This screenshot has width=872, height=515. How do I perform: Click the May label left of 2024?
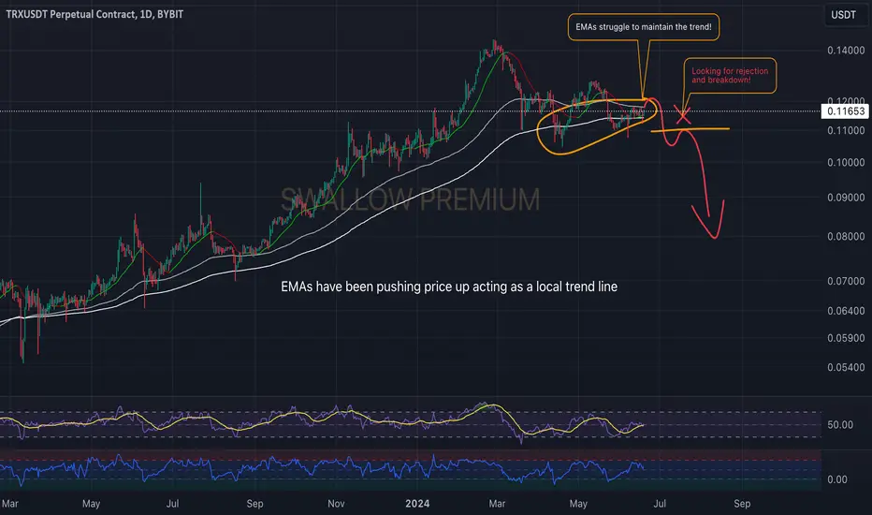click(x=91, y=504)
